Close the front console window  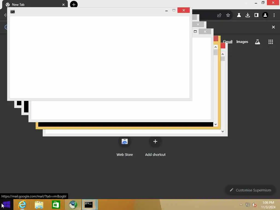click(x=183, y=10)
